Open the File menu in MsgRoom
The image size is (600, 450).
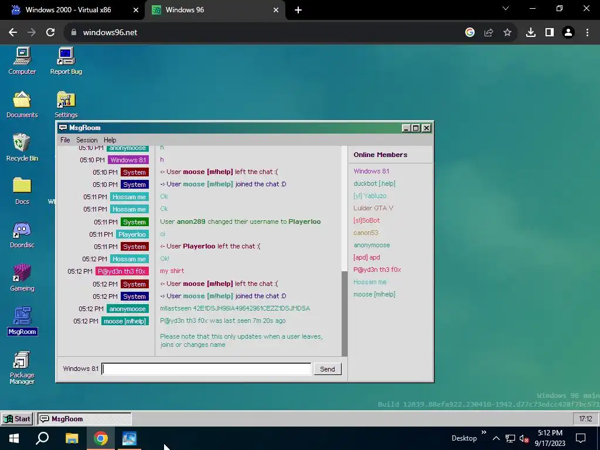point(65,140)
